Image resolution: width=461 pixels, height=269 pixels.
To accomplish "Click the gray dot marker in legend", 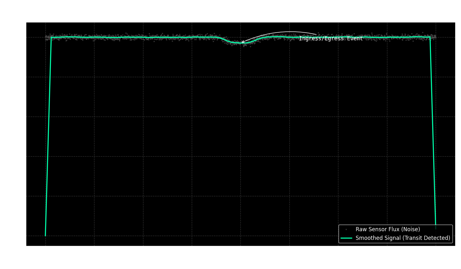I will coord(346,230).
